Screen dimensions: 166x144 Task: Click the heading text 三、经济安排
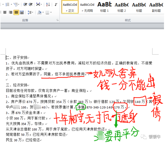pyautogui.click(x=17, y=85)
